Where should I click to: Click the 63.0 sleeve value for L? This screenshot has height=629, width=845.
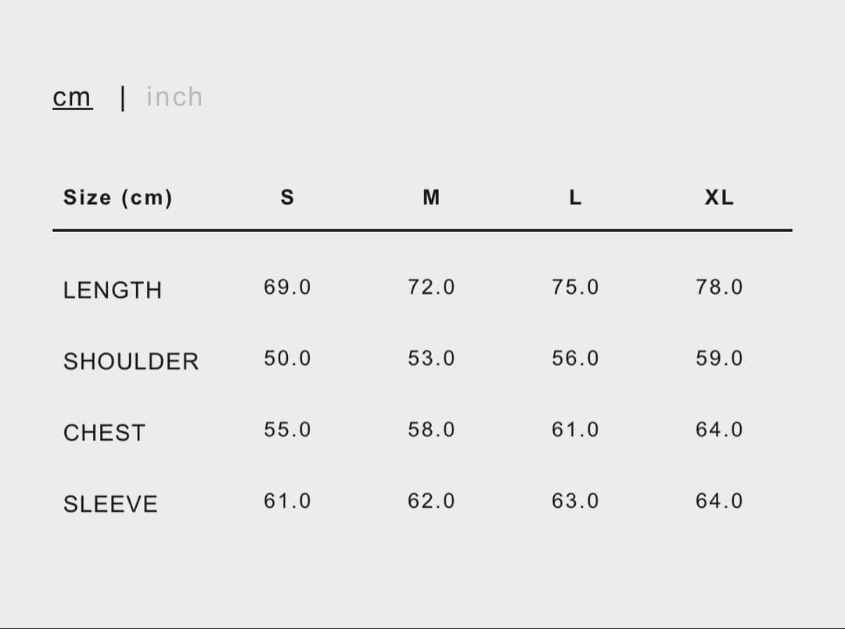tap(575, 501)
